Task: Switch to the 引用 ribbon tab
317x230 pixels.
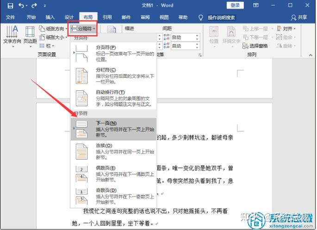Action: coord(107,18)
